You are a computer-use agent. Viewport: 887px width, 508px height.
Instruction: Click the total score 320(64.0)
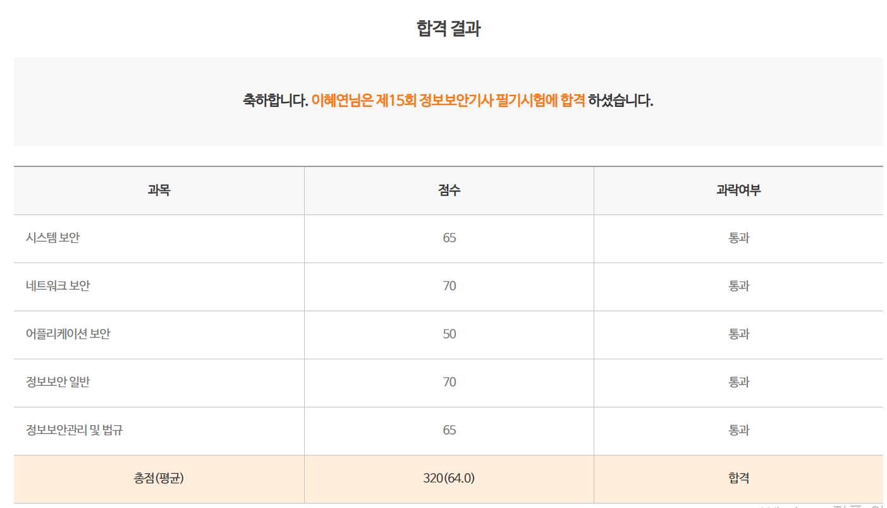click(449, 479)
